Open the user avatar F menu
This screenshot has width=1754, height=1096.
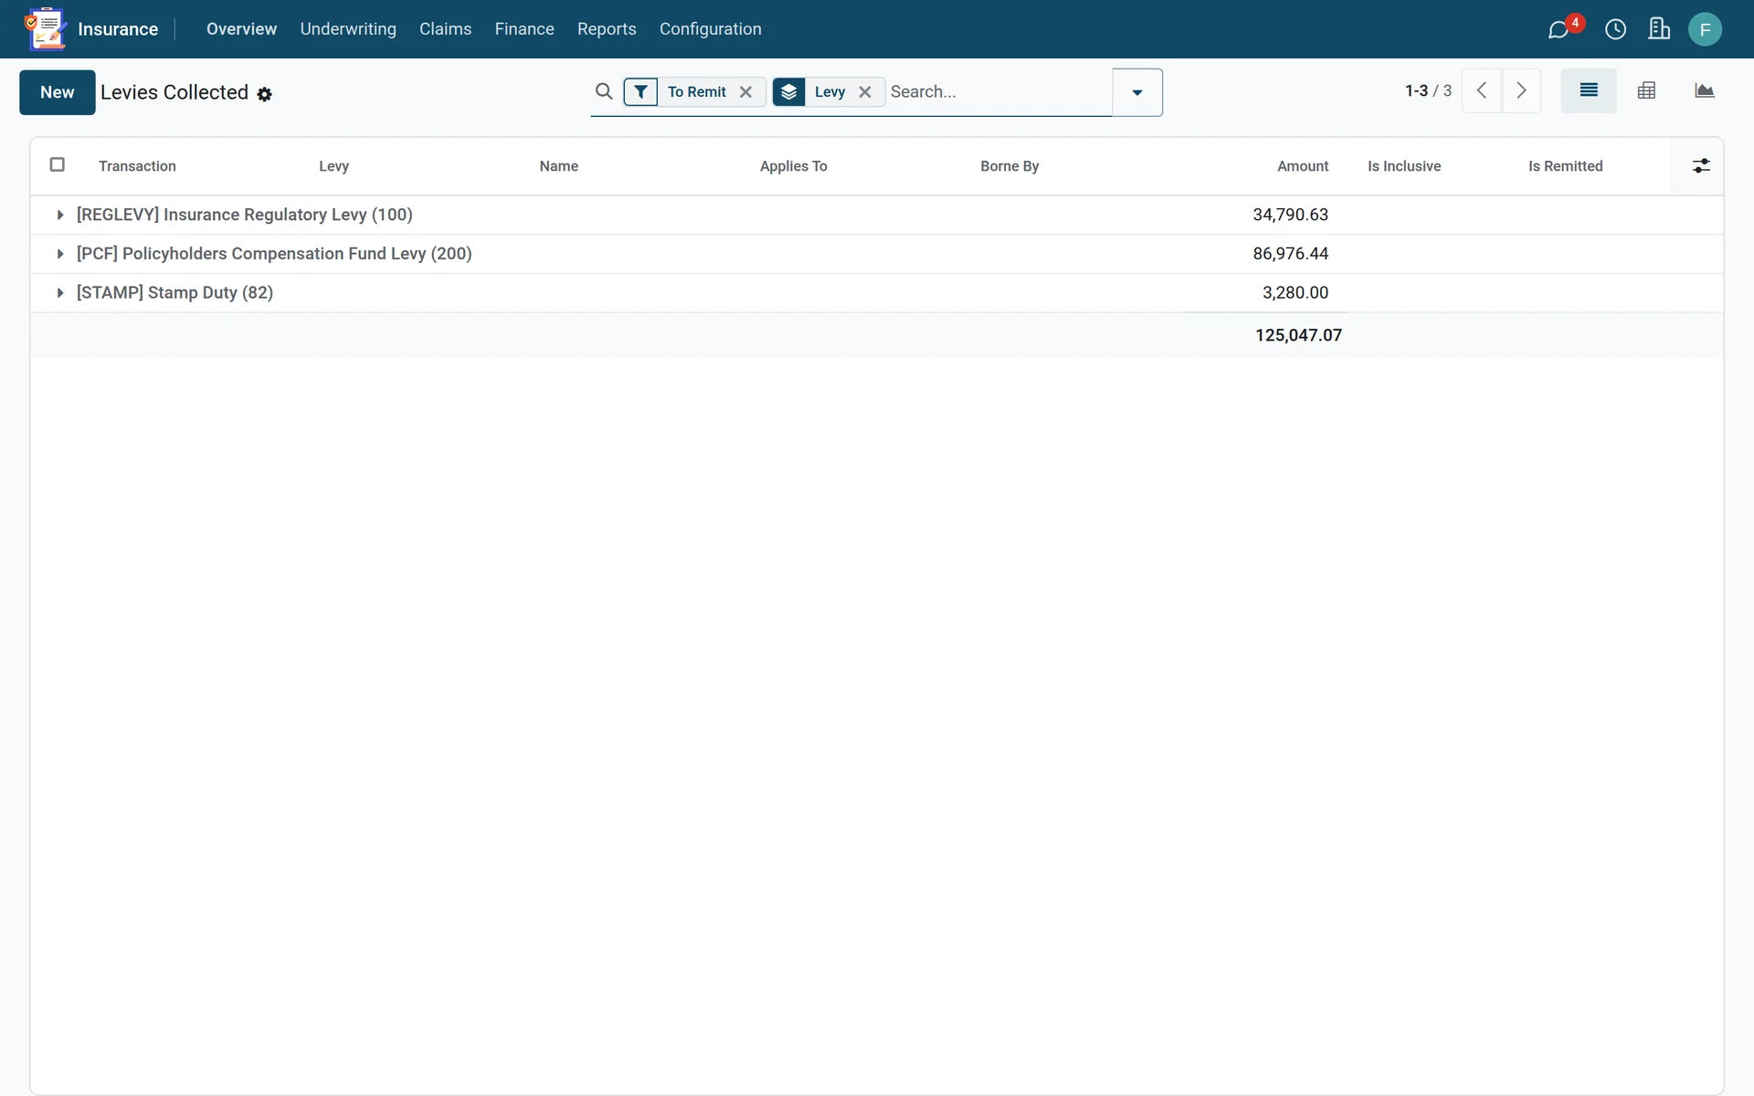coord(1705,29)
